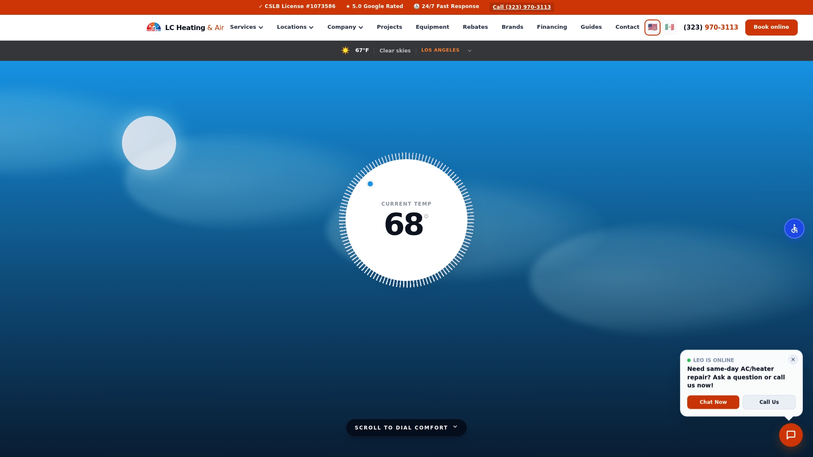Screen dimensions: 813x457
Task: Open the accessibility options widget
Action: coord(794,228)
